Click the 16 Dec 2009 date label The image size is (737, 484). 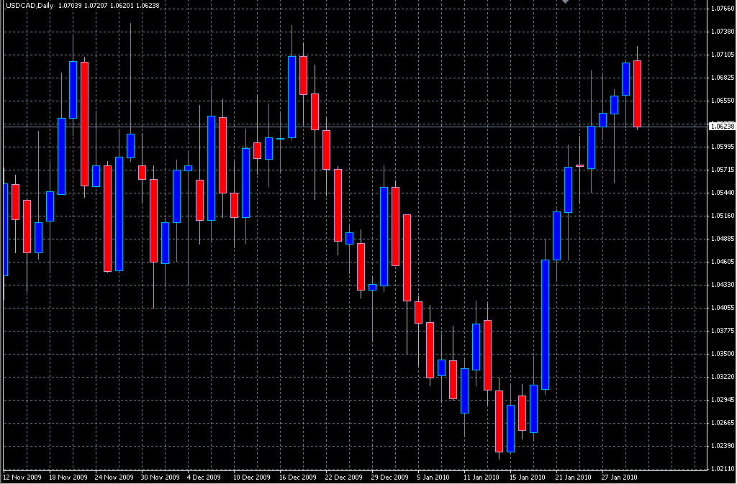[x=298, y=478]
